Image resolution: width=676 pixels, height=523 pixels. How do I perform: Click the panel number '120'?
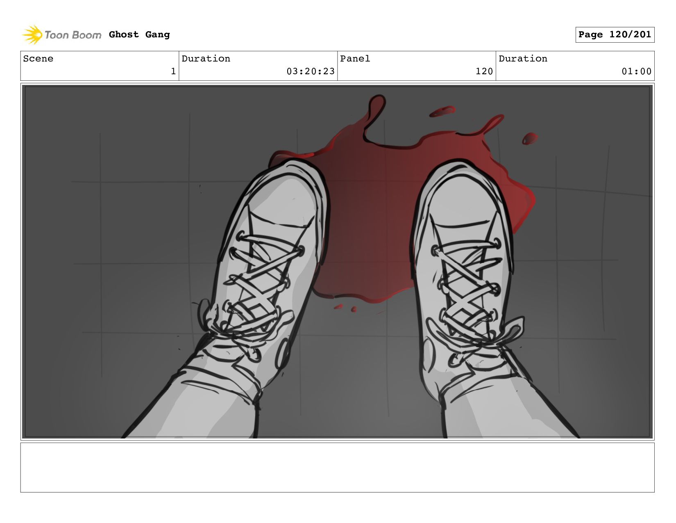[x=484, y=71]
